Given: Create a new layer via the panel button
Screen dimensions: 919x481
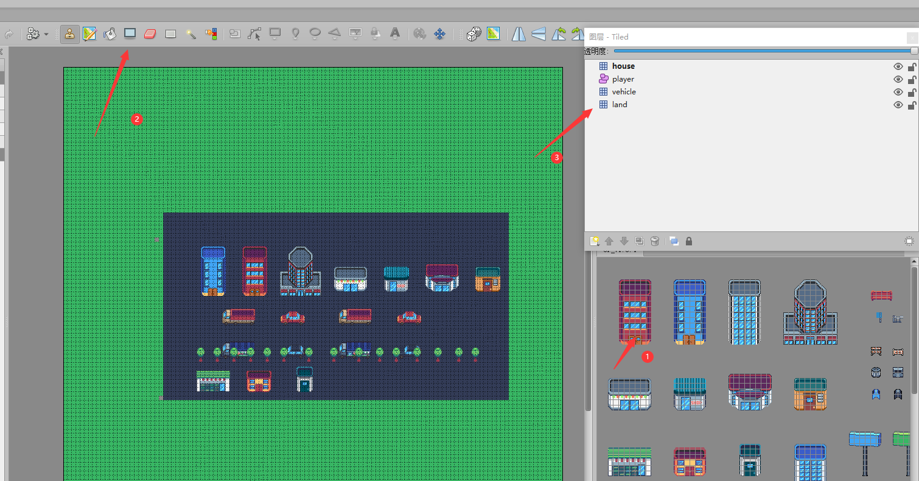Looking at the screenshot, I should click(595, 241).
